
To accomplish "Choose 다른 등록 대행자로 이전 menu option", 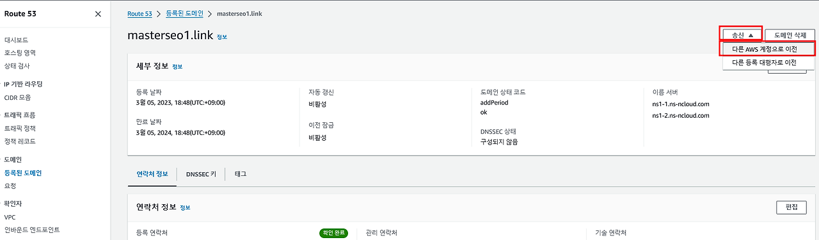I will [x=768, y=63].
